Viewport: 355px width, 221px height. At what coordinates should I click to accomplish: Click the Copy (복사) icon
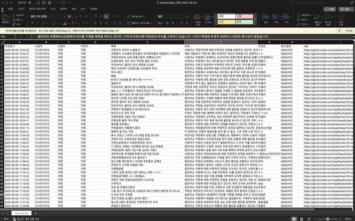click(14, 20)
